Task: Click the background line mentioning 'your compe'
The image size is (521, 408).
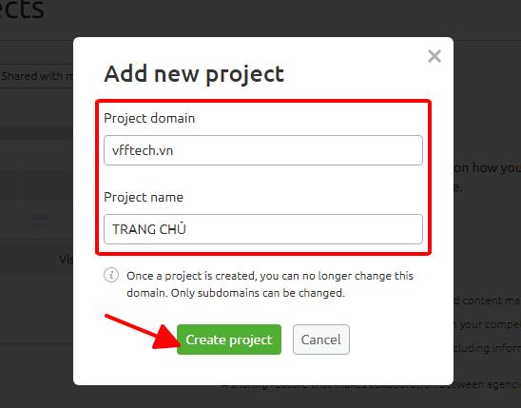Action: pos(487,324)
